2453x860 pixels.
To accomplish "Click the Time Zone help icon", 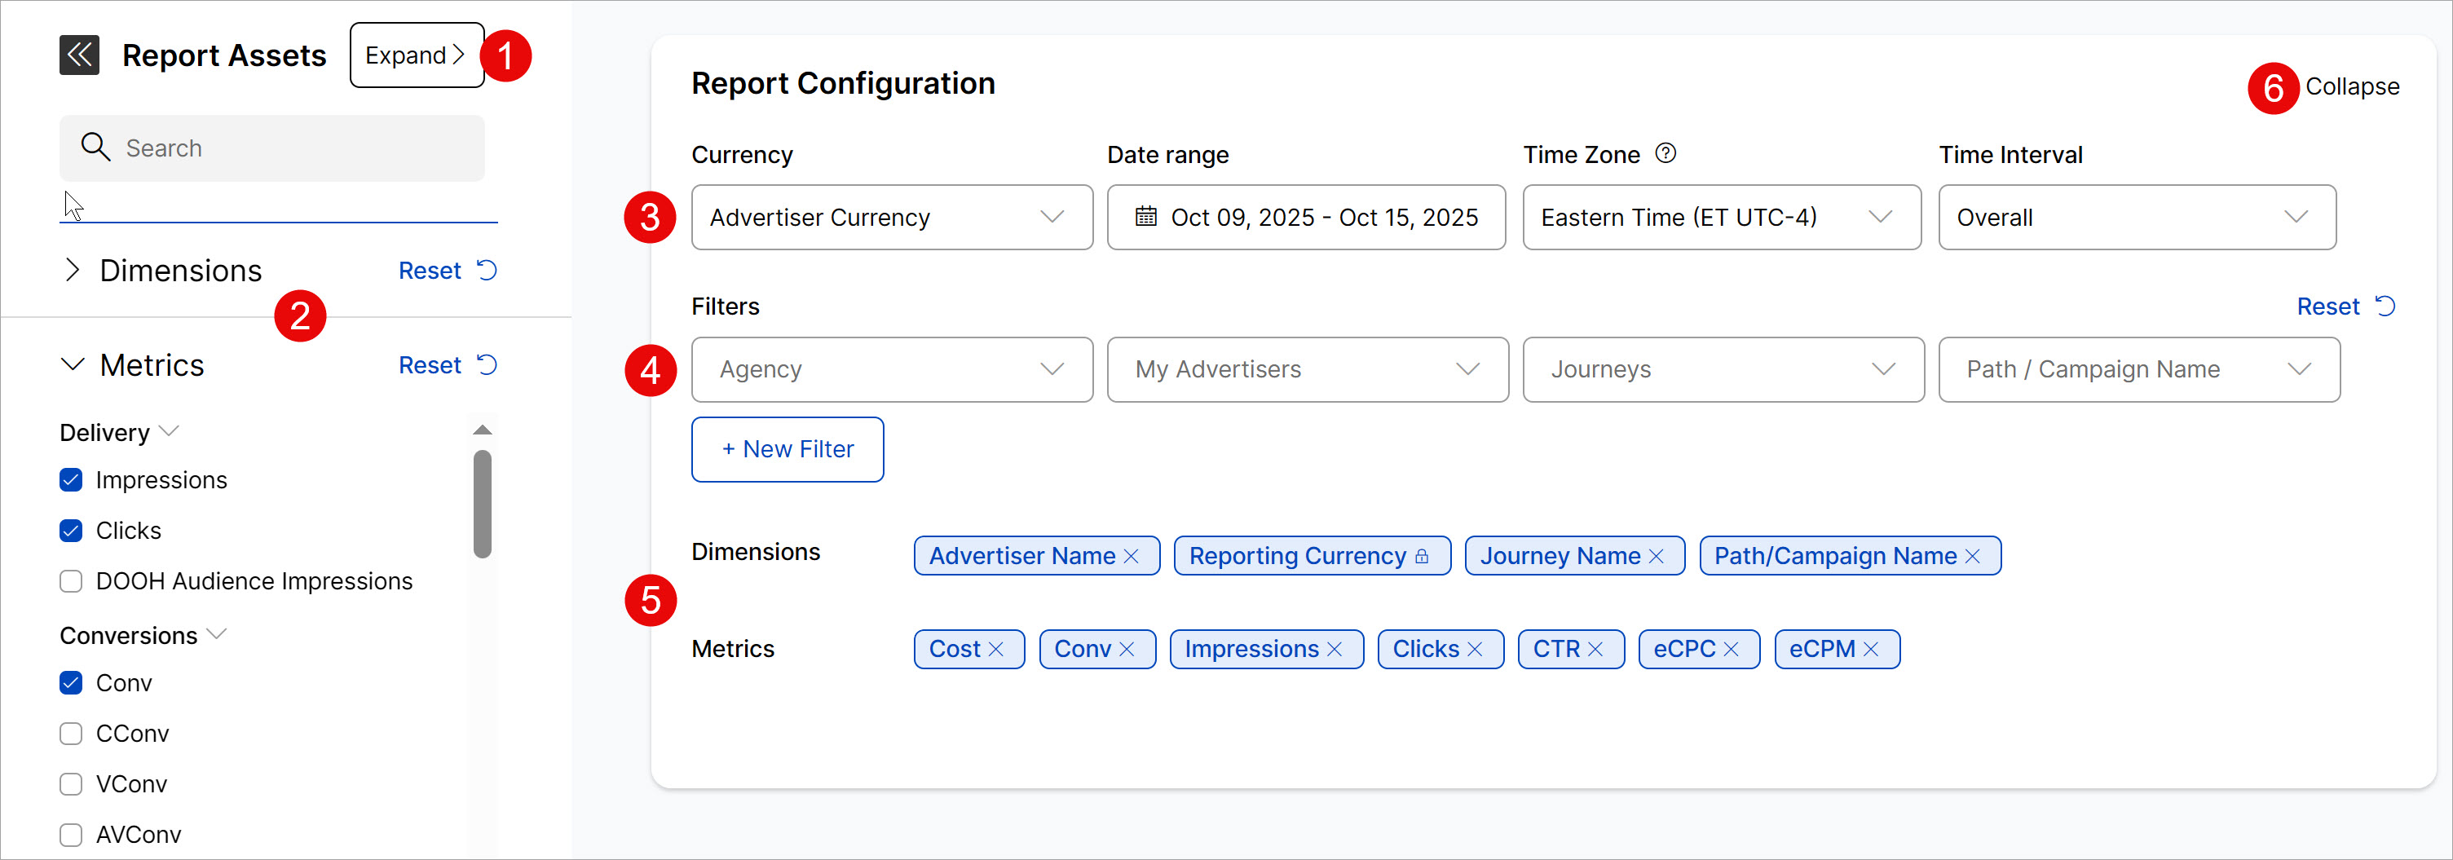I will (1665, 153).
